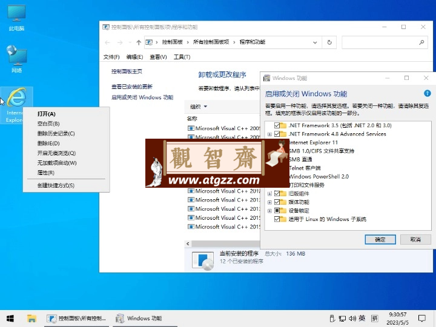The image size is (436, 327).
Task: Open the 工具(T) menu
Action: 182,57
